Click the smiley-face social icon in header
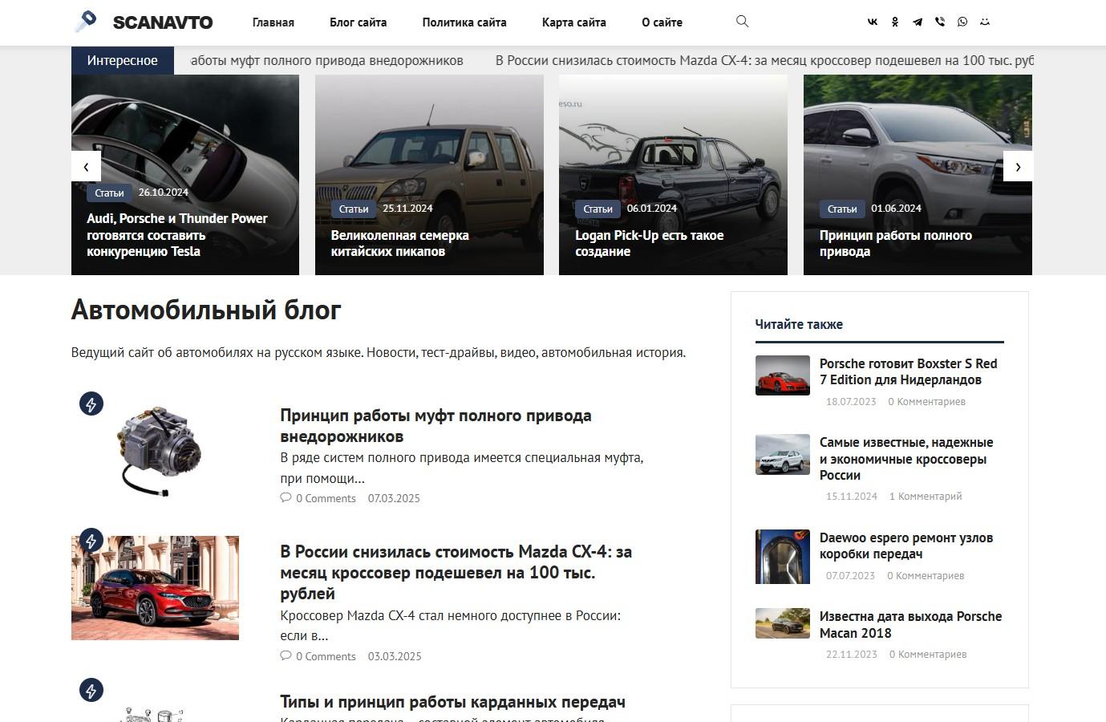The image size is (1106, 722). click(985, 22)
